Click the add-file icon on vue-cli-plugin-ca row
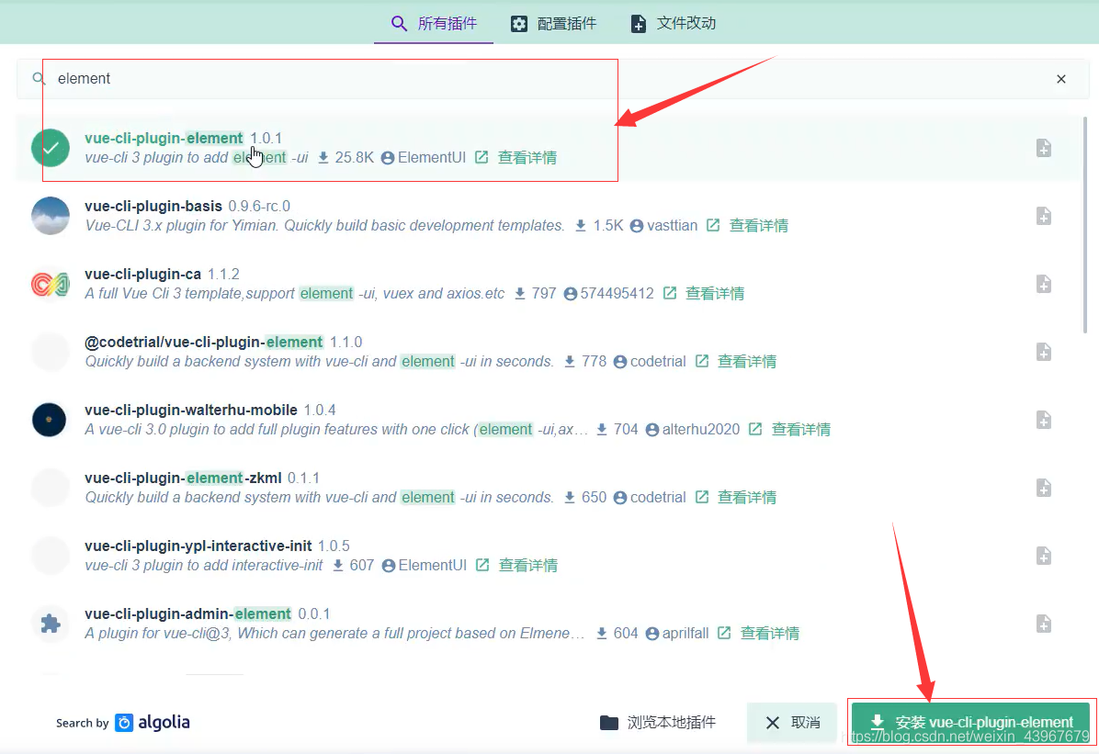 (x=1044, y=284)
